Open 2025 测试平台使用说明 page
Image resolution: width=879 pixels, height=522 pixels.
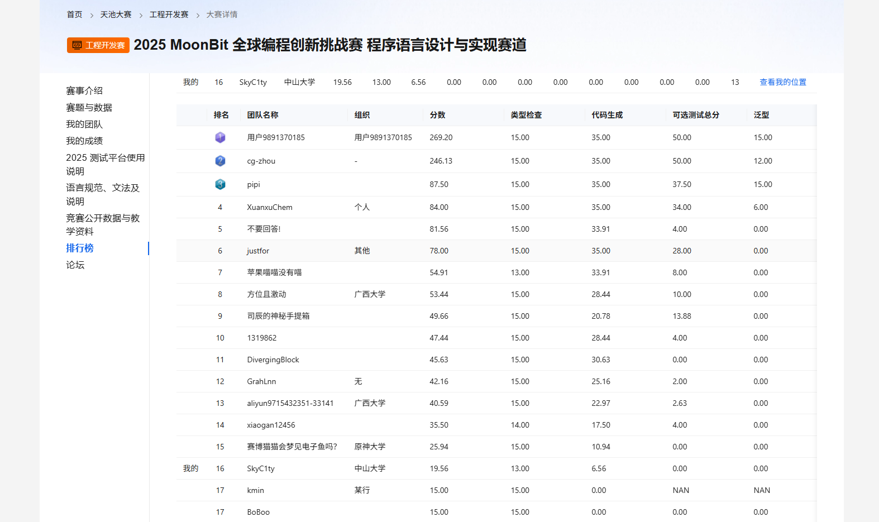[105, 164]
